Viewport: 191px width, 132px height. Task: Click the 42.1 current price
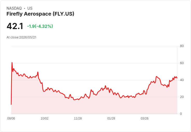(x=15, y=26)
